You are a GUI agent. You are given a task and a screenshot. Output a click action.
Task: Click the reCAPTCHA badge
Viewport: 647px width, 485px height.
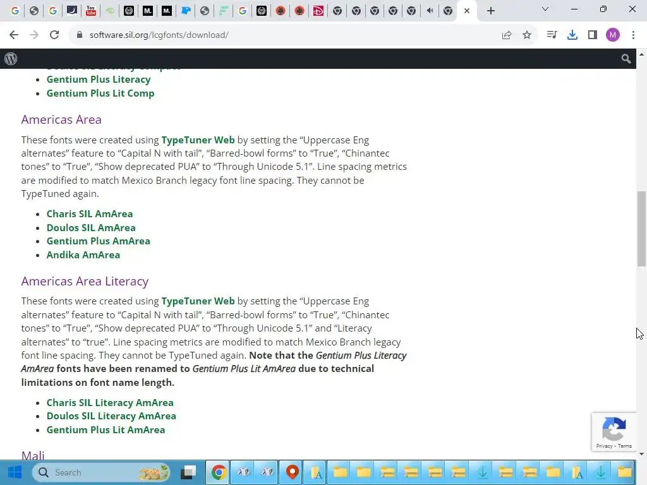[614, 431]
